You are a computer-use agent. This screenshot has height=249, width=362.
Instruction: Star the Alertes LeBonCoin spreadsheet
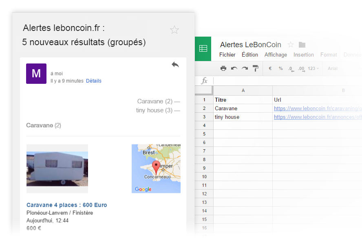tap(290, 44)
